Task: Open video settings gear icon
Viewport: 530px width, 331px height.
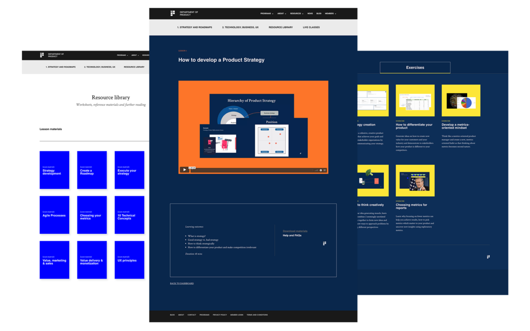Action: point(321,170)
